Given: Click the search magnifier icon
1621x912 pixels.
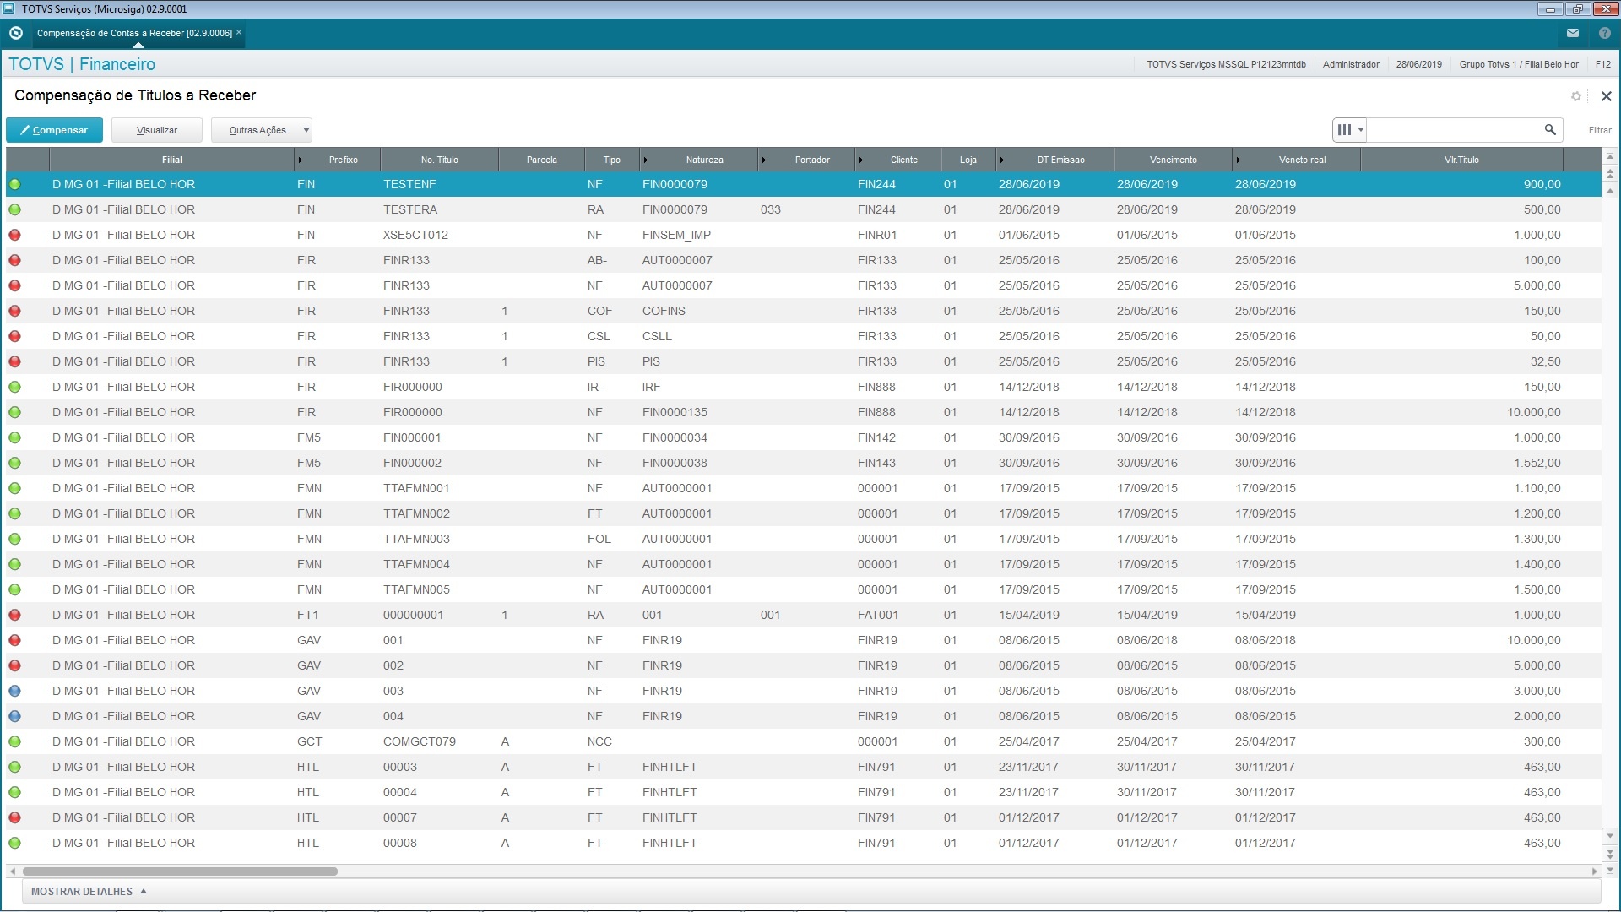Looking at the screenshot, I should pyautogui.click(x=1550, y=129).
